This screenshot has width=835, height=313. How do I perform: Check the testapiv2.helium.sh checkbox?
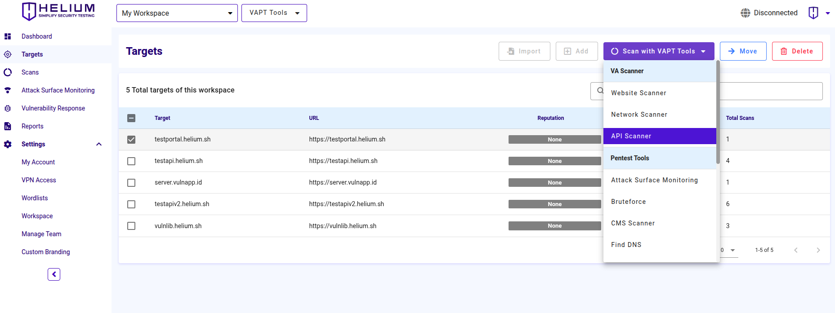(131, 204)
